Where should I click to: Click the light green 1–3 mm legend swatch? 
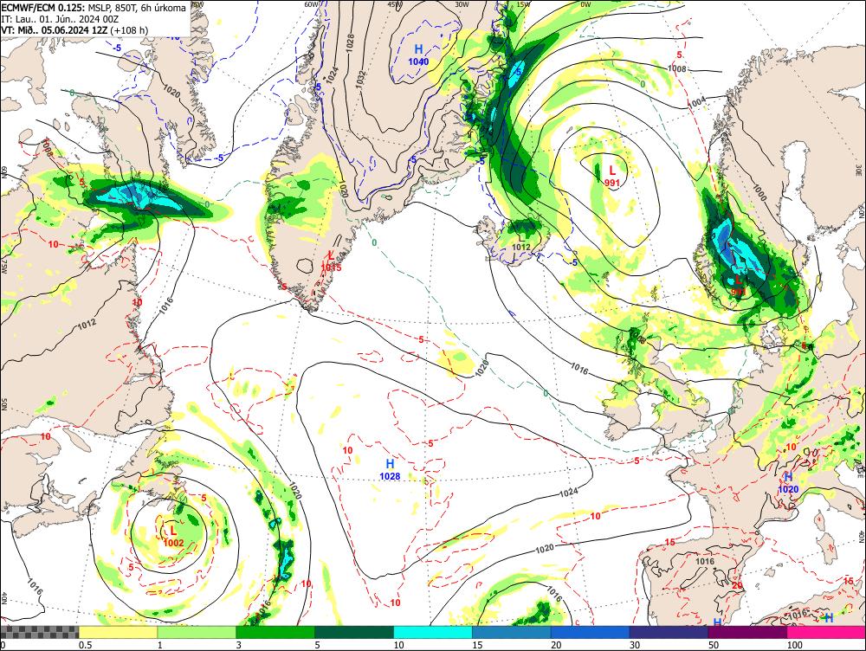[197, 632]
